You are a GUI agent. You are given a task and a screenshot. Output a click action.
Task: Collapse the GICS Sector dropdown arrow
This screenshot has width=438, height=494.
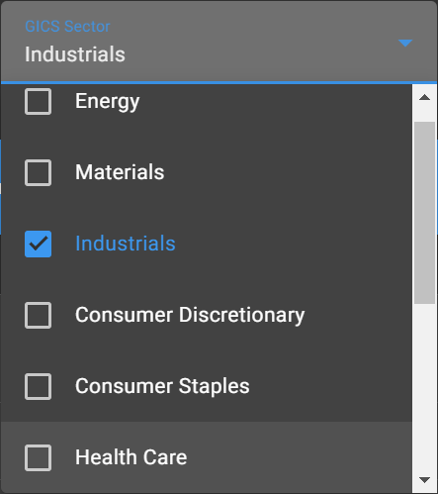click(x=405, y=43)
